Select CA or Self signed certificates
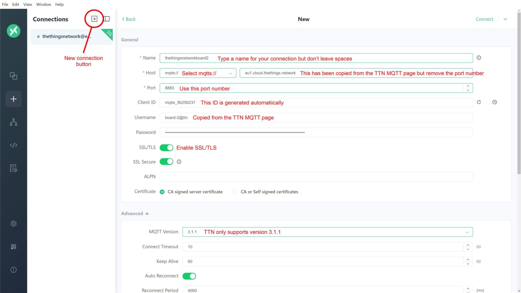This screenshot has width=521, height=293. 235,192
